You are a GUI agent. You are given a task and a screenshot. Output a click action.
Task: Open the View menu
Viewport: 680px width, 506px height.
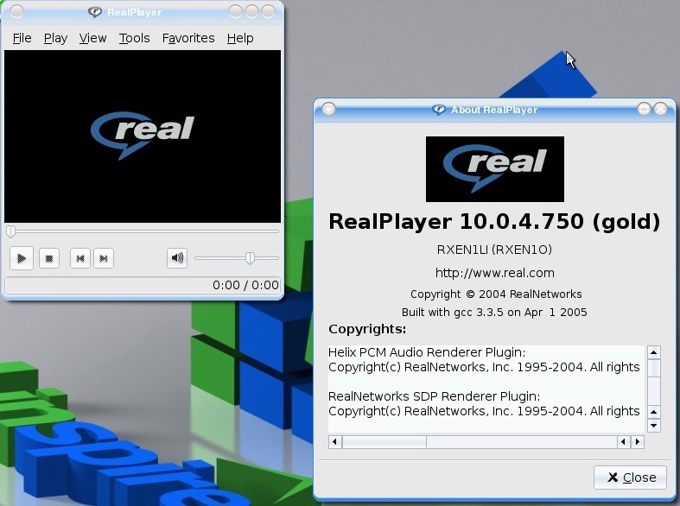(92, 38)
